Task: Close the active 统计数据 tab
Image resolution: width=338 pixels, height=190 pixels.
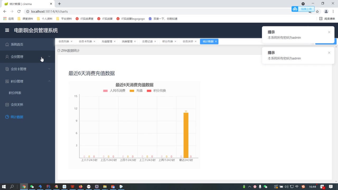Action: point(216,41)
